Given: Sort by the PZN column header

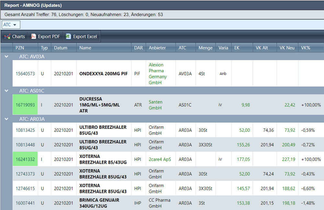Looking at the screenshot, I should tap(25, 48).
